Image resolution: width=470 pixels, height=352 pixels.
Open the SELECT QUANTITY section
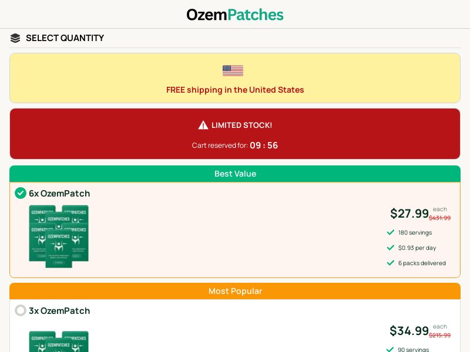pyautogui.click(x=65, y=38)
